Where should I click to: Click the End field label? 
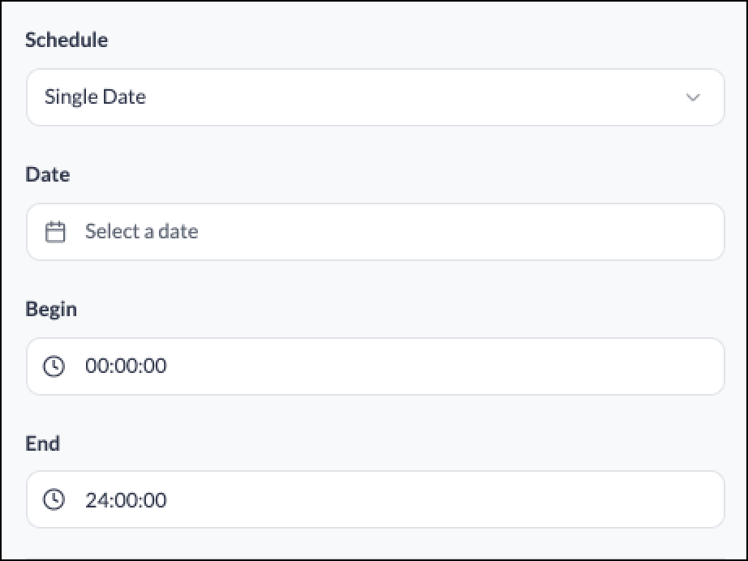[42, 443]
